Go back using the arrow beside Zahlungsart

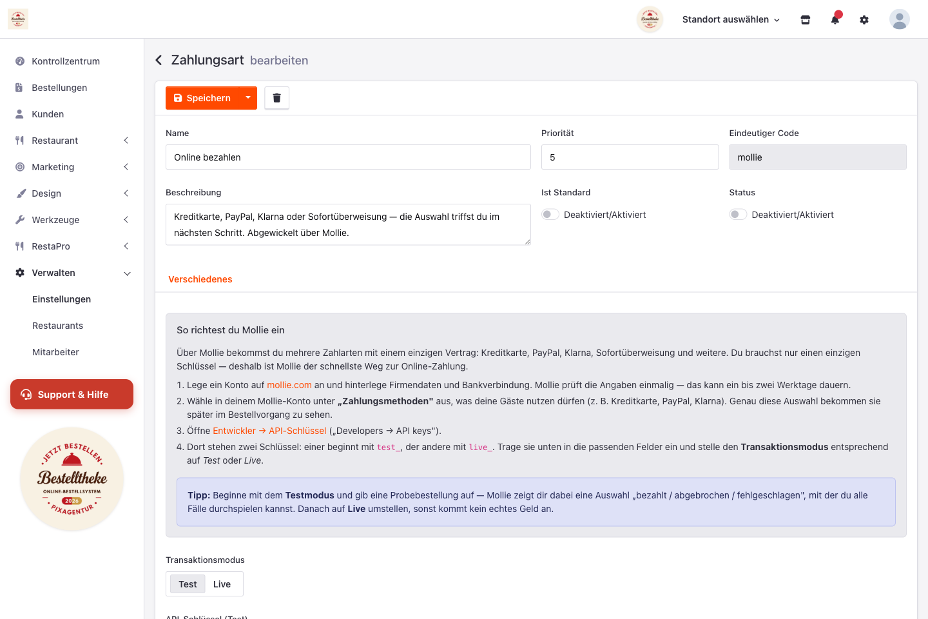pos(159,60)
